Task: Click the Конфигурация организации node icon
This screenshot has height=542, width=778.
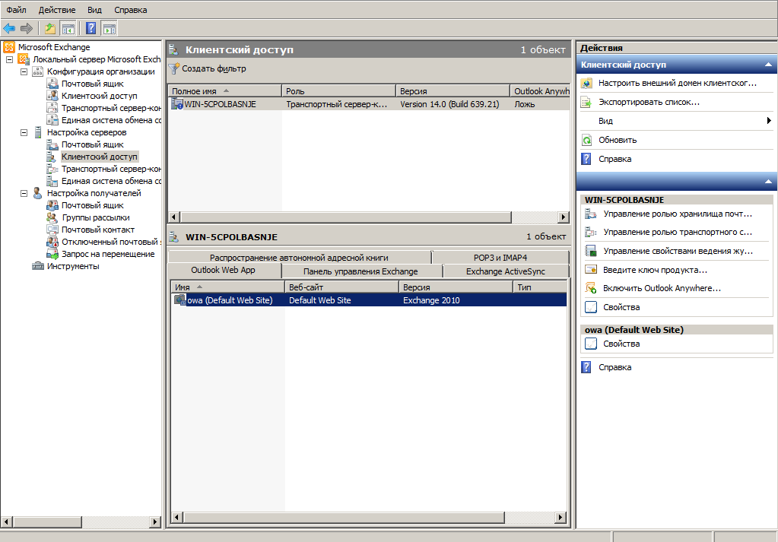Action: coord(38,71)
